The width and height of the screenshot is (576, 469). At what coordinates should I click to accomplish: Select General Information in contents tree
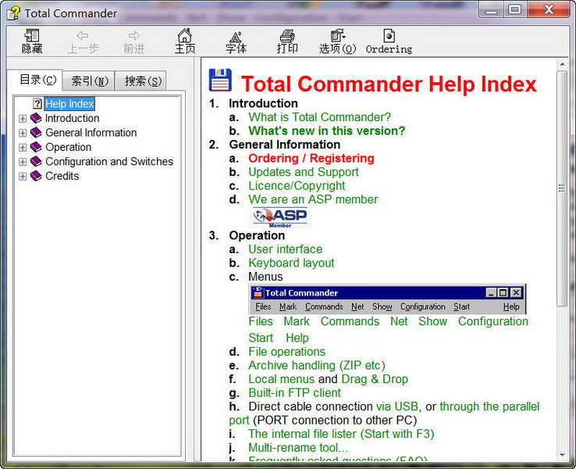(x=91, y=132)
